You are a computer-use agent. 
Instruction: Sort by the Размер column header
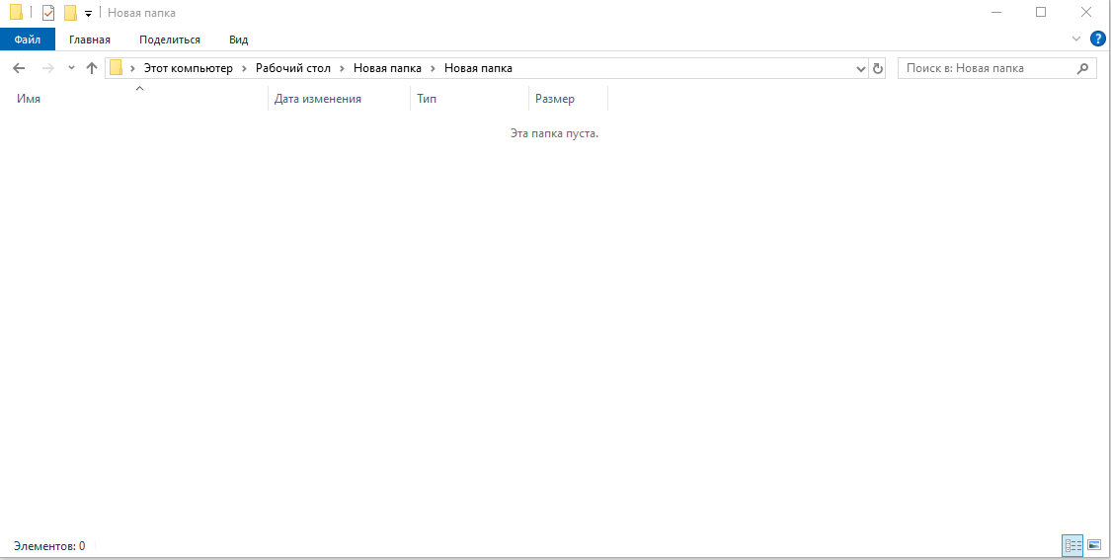[x=568, y=99]
